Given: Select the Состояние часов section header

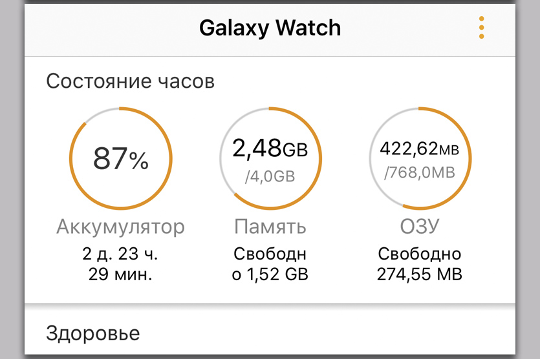Looking at the screenshot, I should [130, 82].
